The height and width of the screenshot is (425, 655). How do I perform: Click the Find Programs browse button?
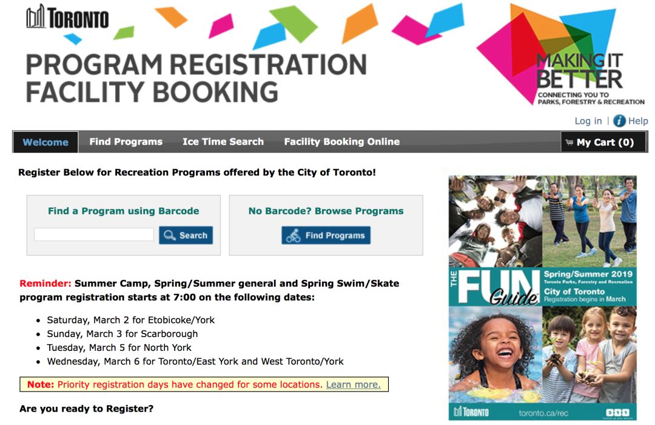(326, 235)
